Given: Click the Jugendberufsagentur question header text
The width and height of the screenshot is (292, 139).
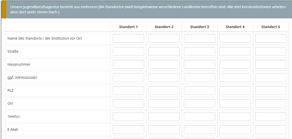Looking at the screenshot, I should [148, 9].
